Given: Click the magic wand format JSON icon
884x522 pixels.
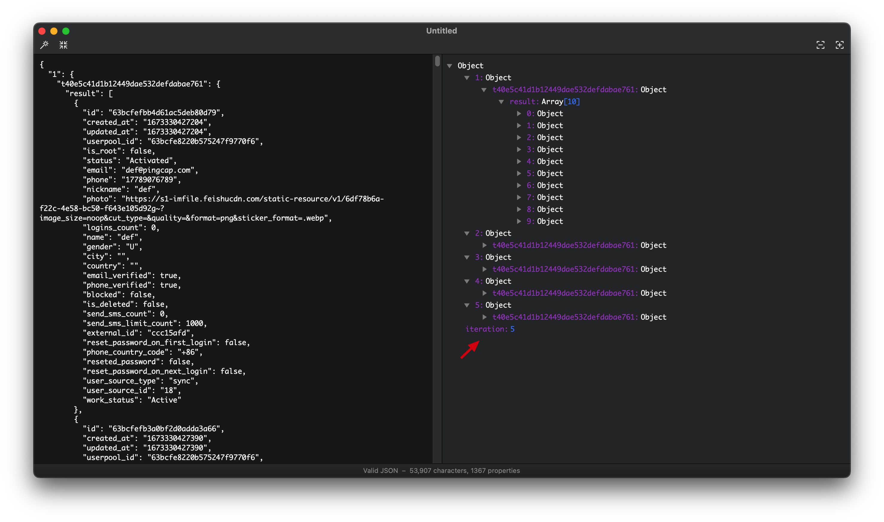Looking at the screenshot, I should pos(44,45).
